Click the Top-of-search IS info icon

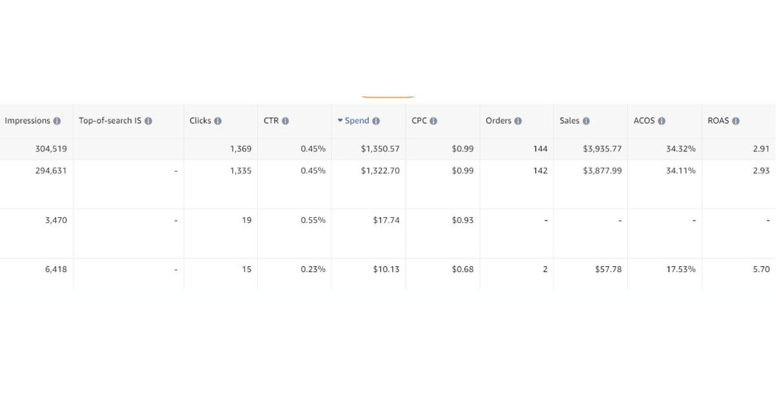(149, 120)
